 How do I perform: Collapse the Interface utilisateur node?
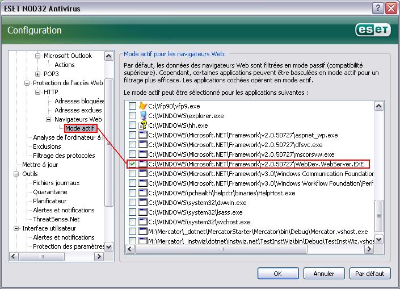tap(16, 228)
